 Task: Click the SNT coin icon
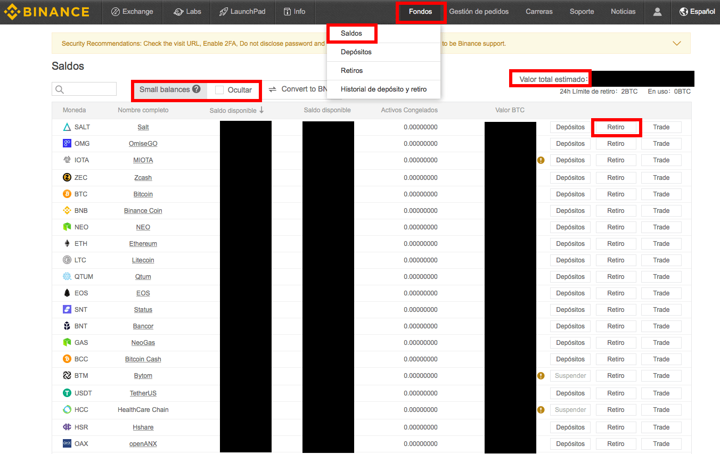point(67,310)
